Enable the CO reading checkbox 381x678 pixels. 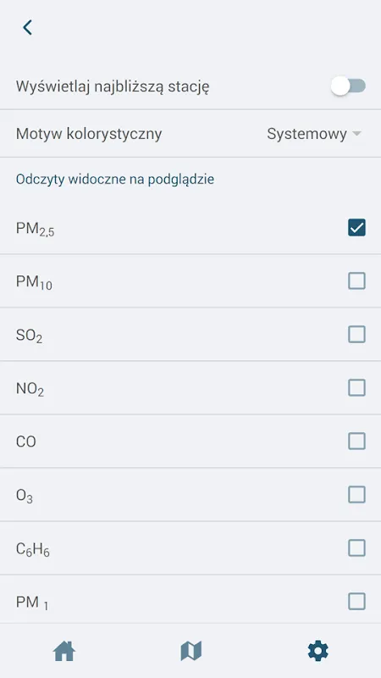[x=356, y=442]
